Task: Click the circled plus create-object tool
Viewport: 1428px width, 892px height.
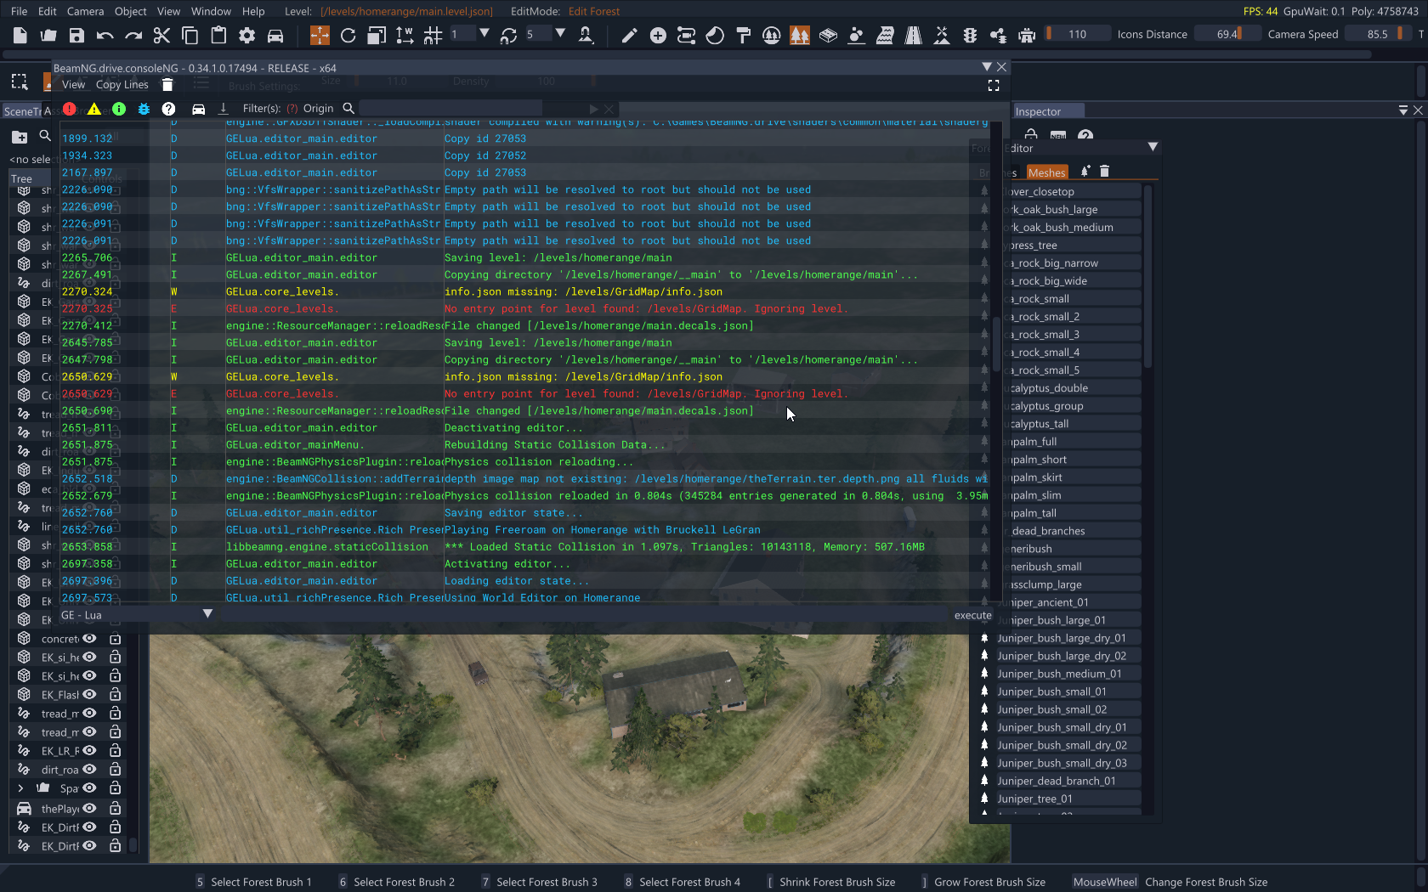Action: coord(658,35)
